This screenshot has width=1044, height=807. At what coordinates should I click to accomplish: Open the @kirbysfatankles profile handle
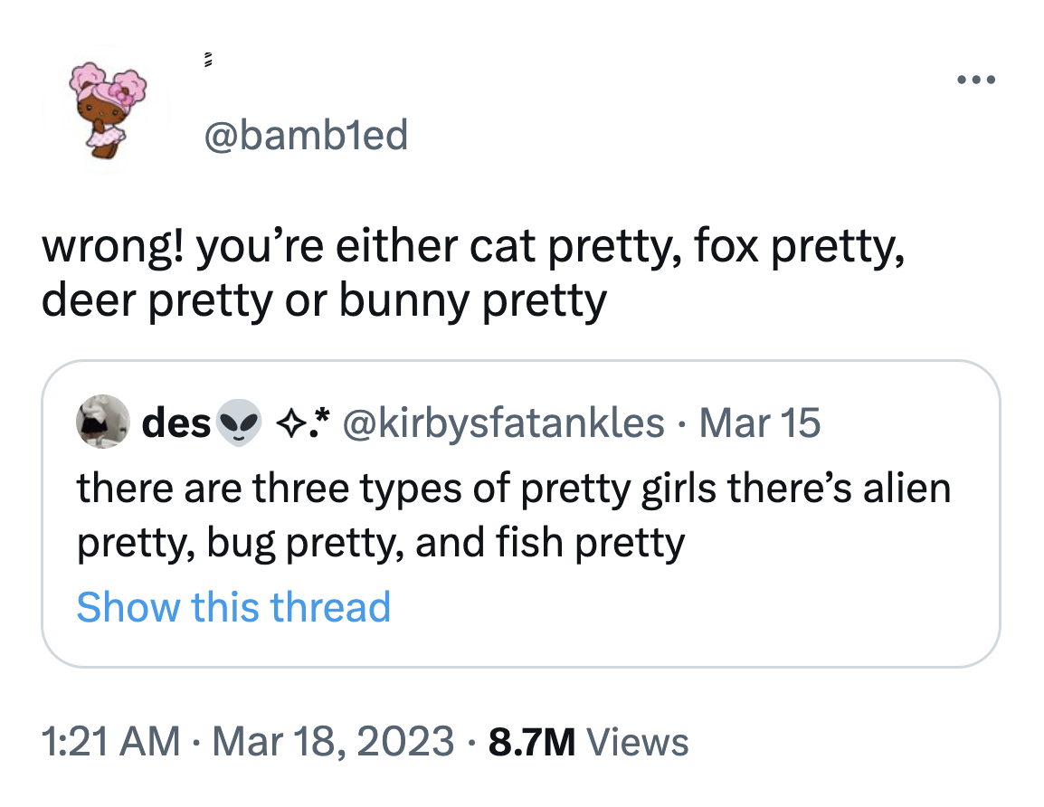click(x=503, y=422)
